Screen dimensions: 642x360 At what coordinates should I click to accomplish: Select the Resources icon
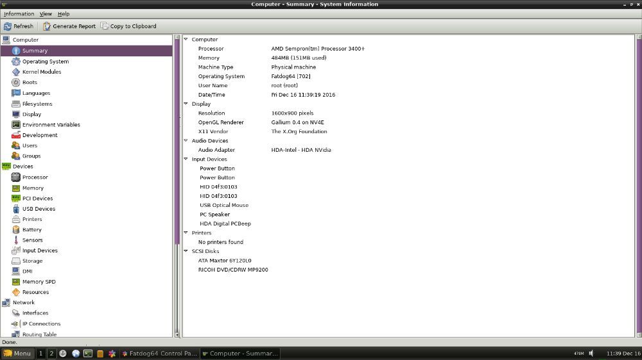[16, 292]
